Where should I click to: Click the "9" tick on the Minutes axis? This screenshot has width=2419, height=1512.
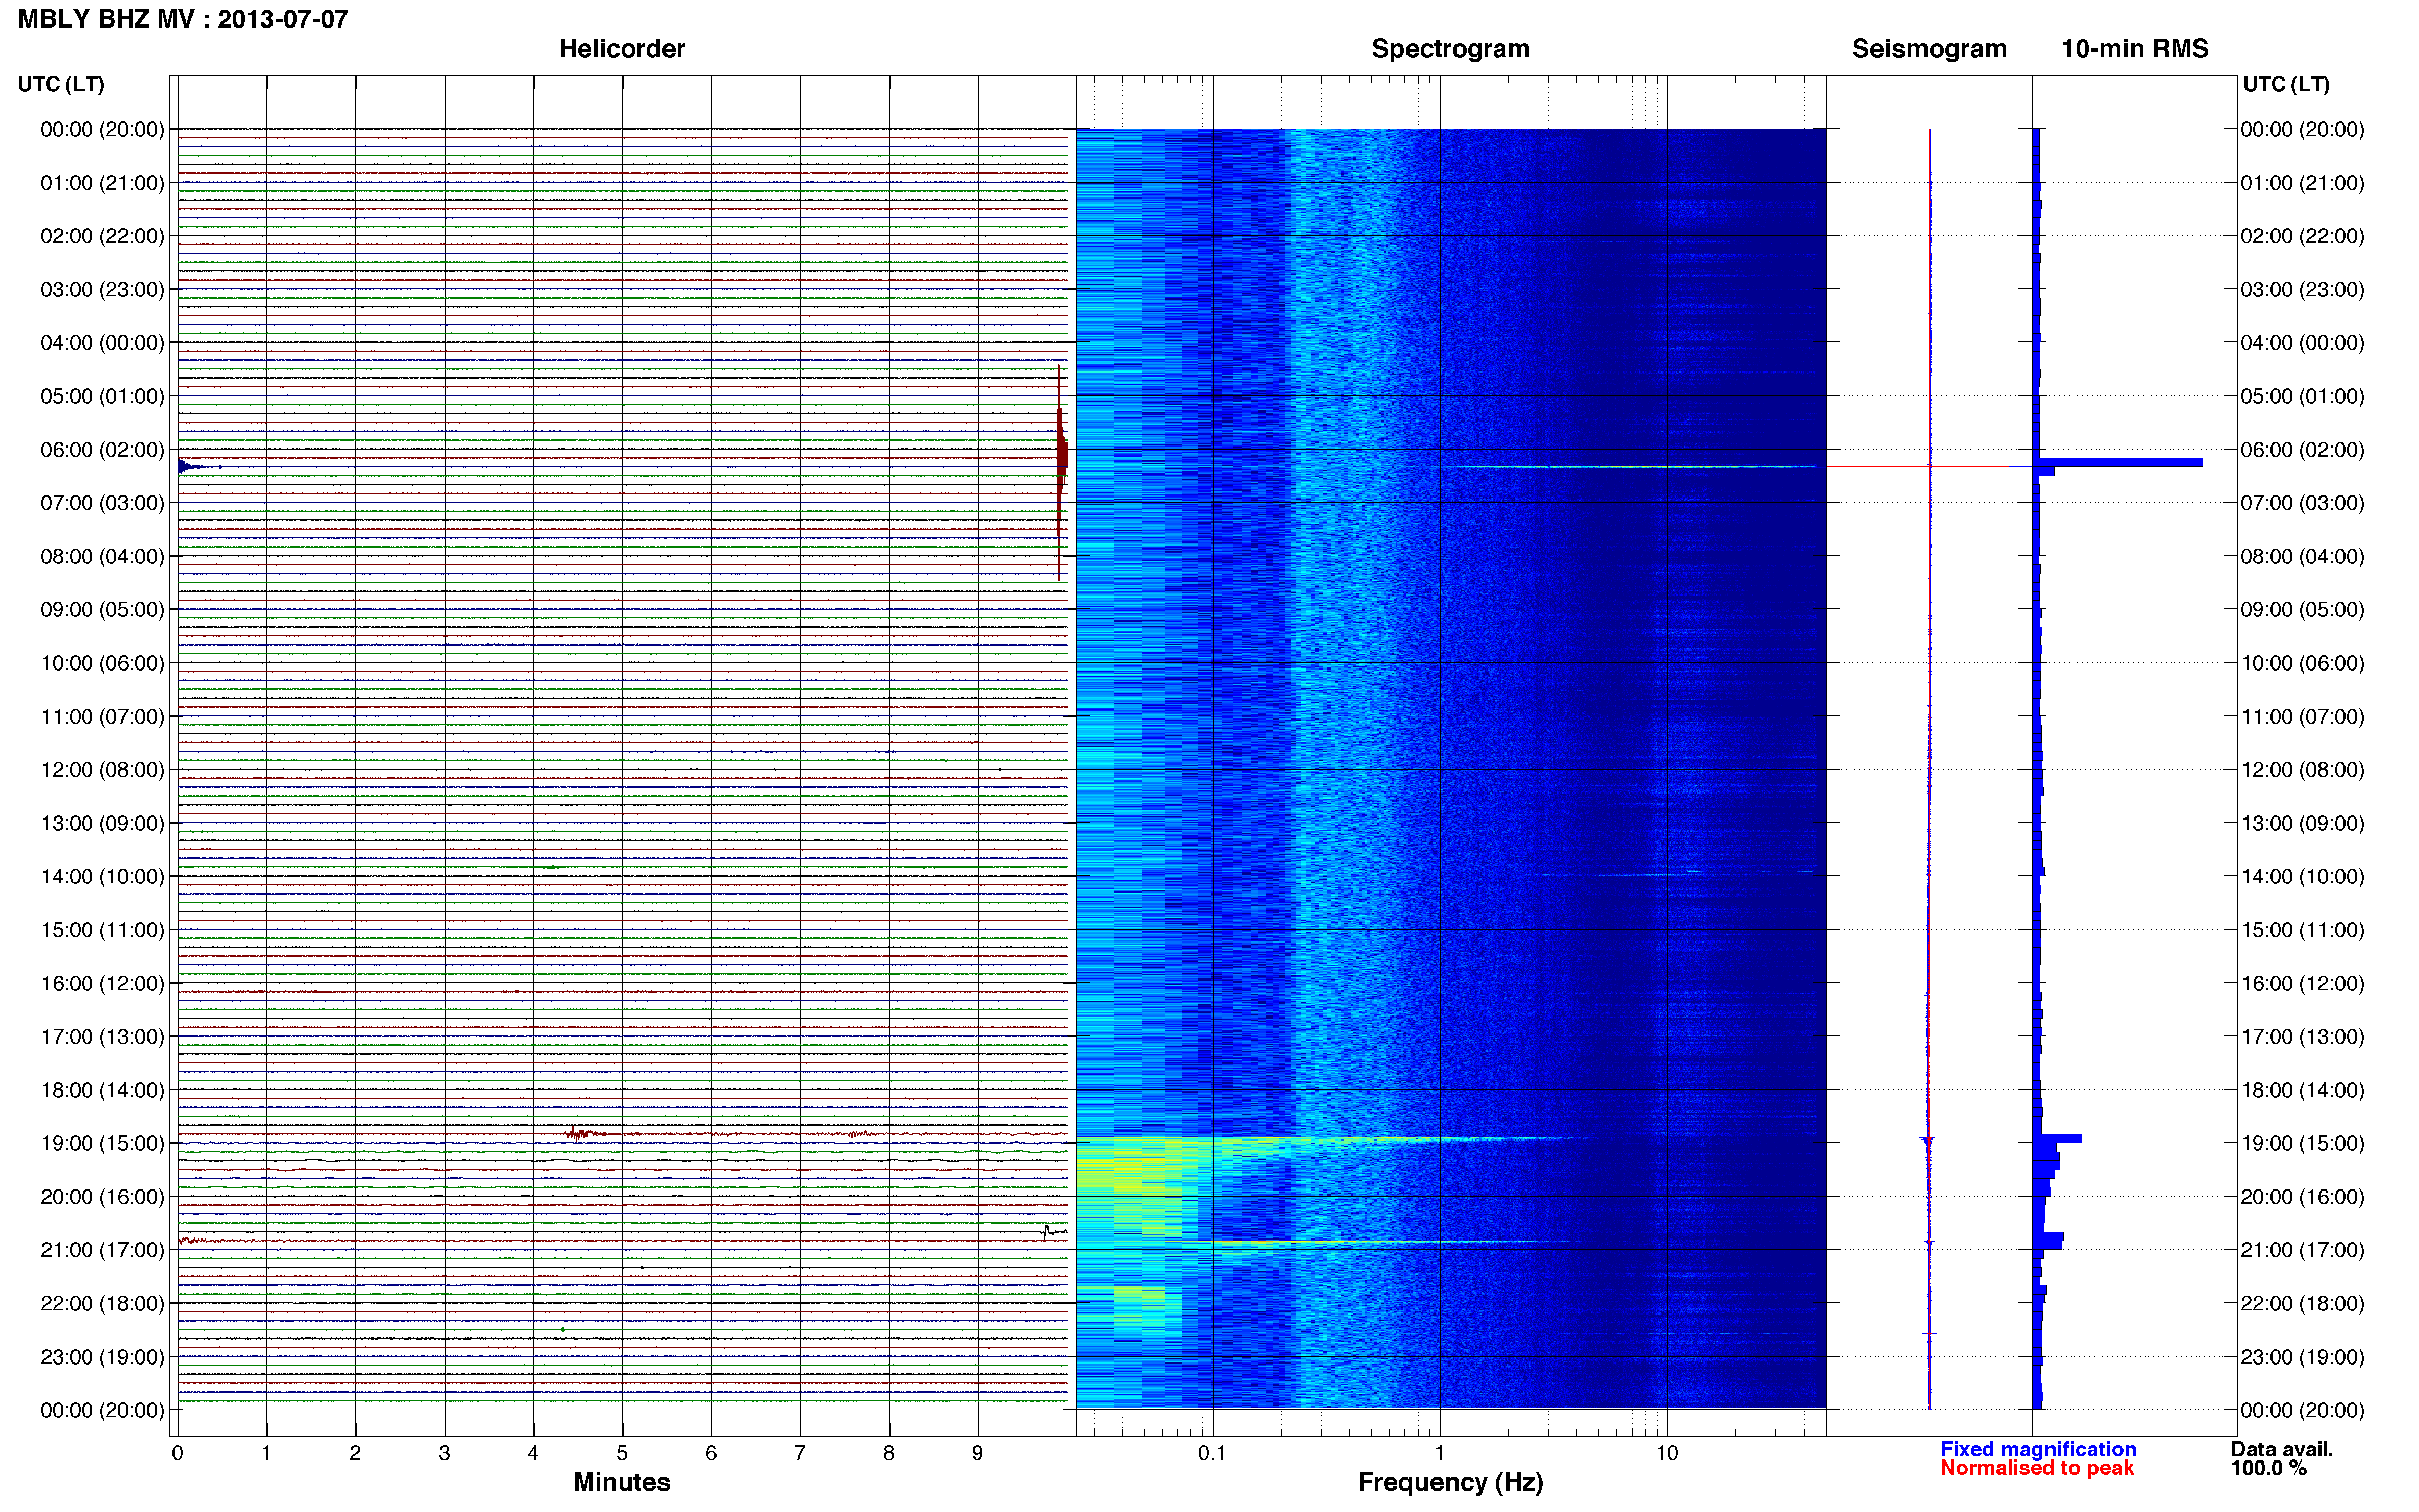[978, 1453]
